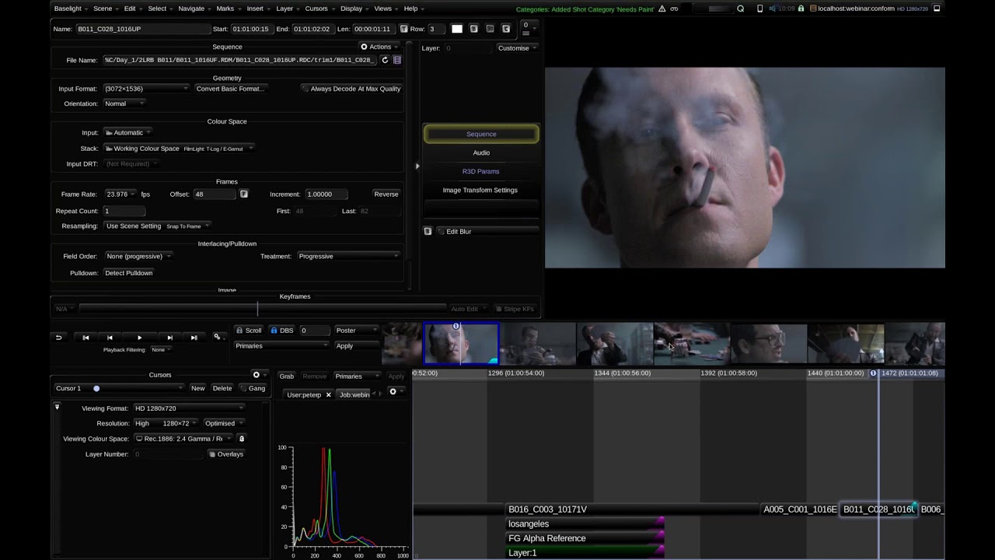995x560 pixels.
Task: Toggle Stripe KFs option
Action: (x=515, y=309)
